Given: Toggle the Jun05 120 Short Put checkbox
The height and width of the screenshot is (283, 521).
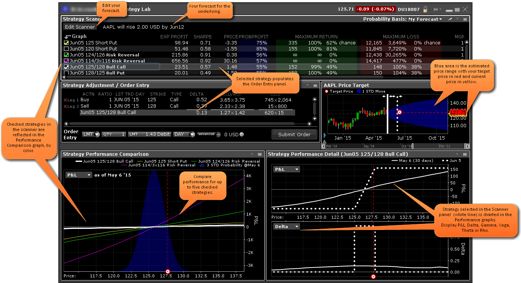Looking at the screenshot, I should pyautogui.click(x=66, y=49).
